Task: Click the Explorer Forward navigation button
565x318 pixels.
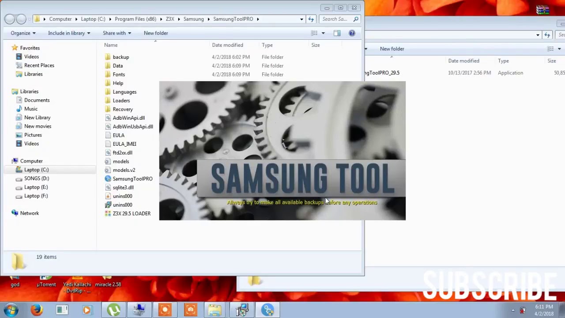Action: (x=20, y=19)
